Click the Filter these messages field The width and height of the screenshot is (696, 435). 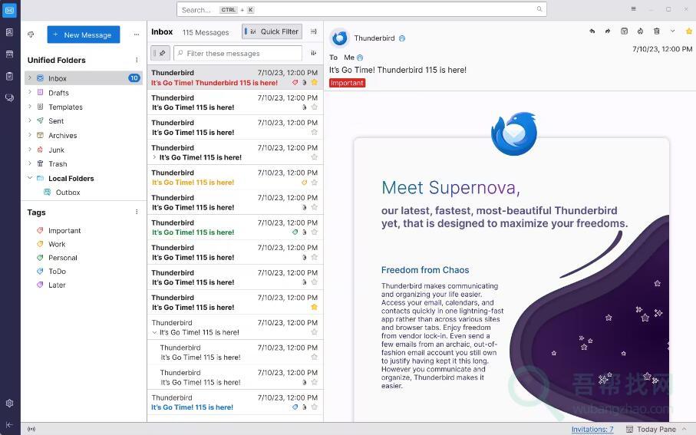tap(238, 53)
